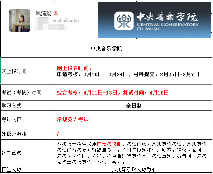Viewport: 213px width, 174px height.
Task: Select the row label 考试内容
Action: click(x=11, y=119)
